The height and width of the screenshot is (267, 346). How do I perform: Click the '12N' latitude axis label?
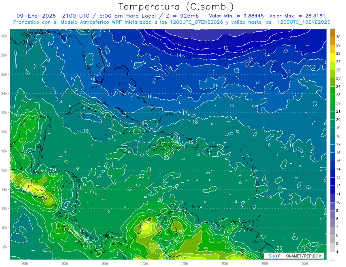pos(4,209)
